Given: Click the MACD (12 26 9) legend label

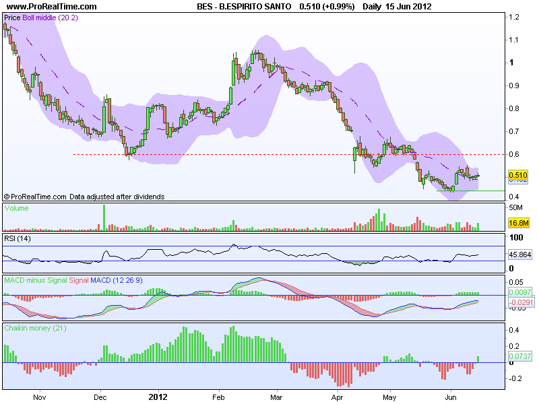Looking at the screenshot, I should point(116,280).
